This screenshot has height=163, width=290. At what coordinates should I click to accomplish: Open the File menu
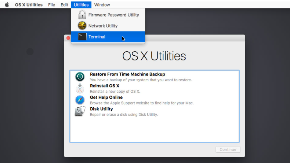pyautogui.click(x=52, y=5)
